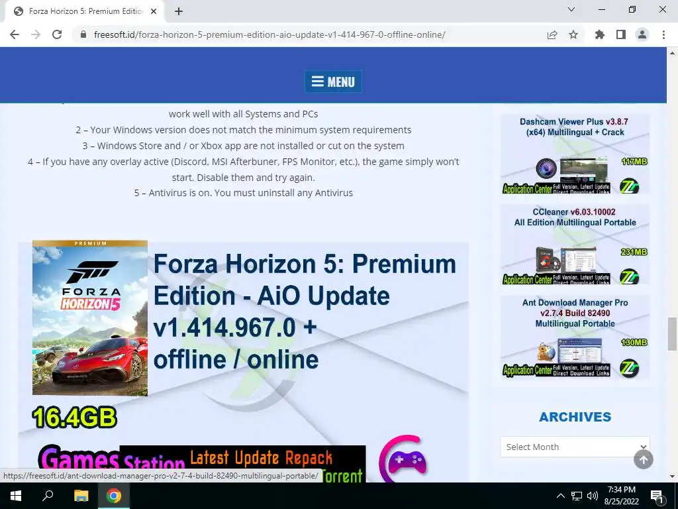
Task: Click the 16.4GB file size label
Action: [x=74, y=418]
